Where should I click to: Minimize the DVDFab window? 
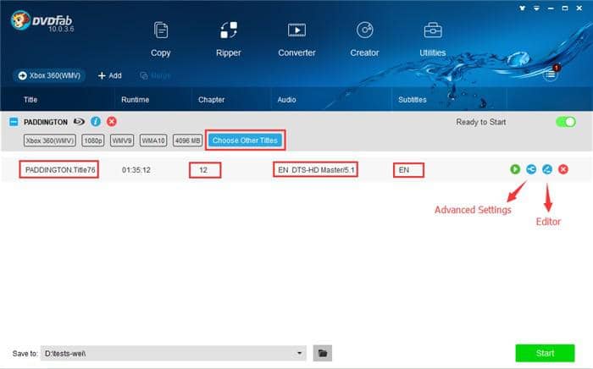(551, 8)
